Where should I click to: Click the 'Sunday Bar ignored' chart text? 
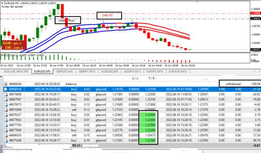12,7
